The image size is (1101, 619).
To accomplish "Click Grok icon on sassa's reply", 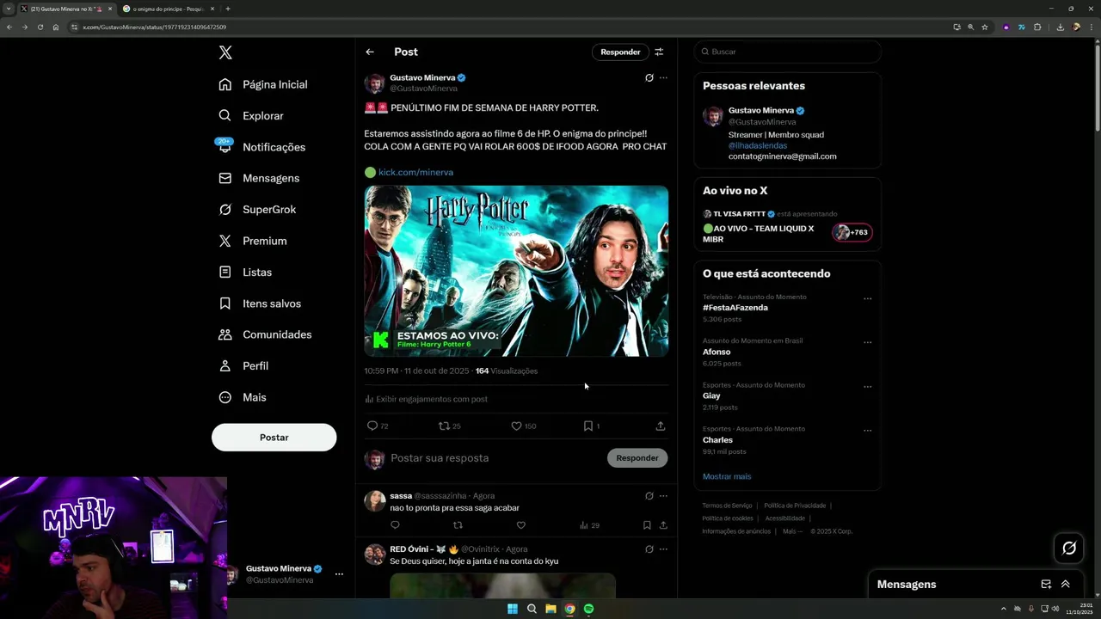I will click(x=649, y=496).
